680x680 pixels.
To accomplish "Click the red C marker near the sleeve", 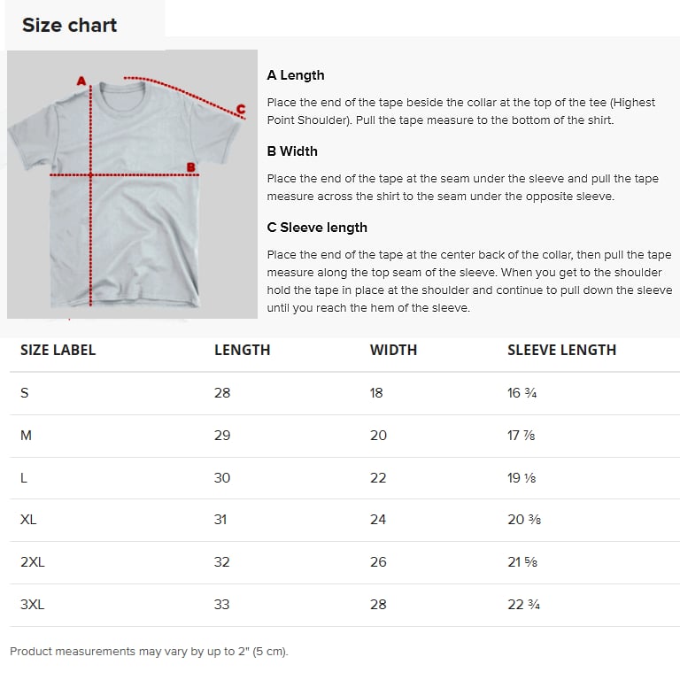I will point(240,111).
